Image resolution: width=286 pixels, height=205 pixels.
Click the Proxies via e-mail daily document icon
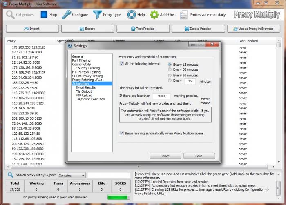point(183,15)
